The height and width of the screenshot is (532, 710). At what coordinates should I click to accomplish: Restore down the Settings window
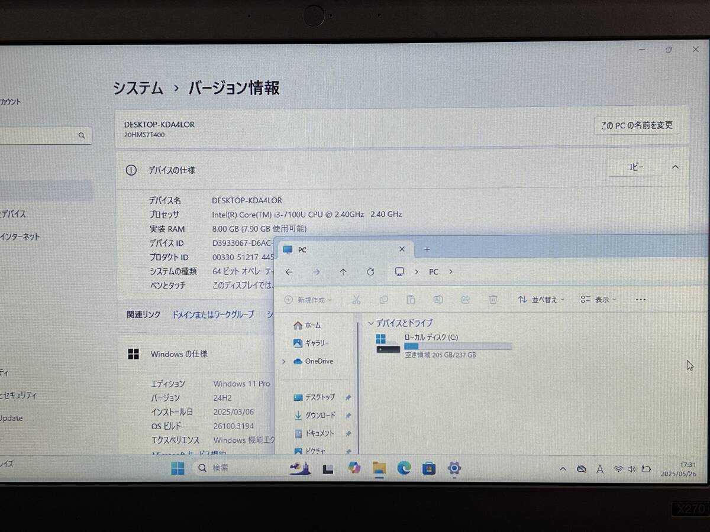click(669, 50)
